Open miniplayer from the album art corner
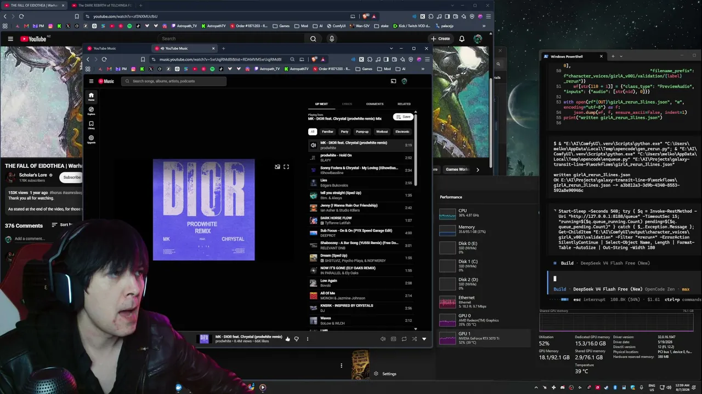The image size is (702, 394). click(278, 167)
